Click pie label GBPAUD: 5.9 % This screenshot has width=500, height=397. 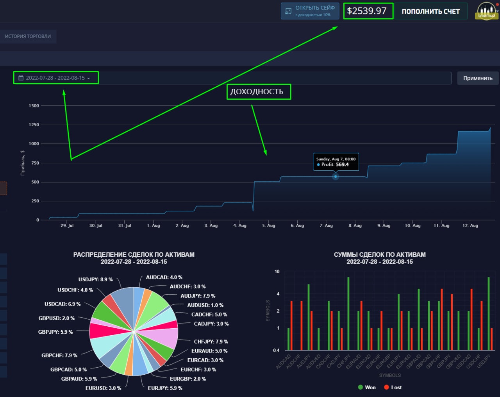pyautogui.click(x=79, y=379)
